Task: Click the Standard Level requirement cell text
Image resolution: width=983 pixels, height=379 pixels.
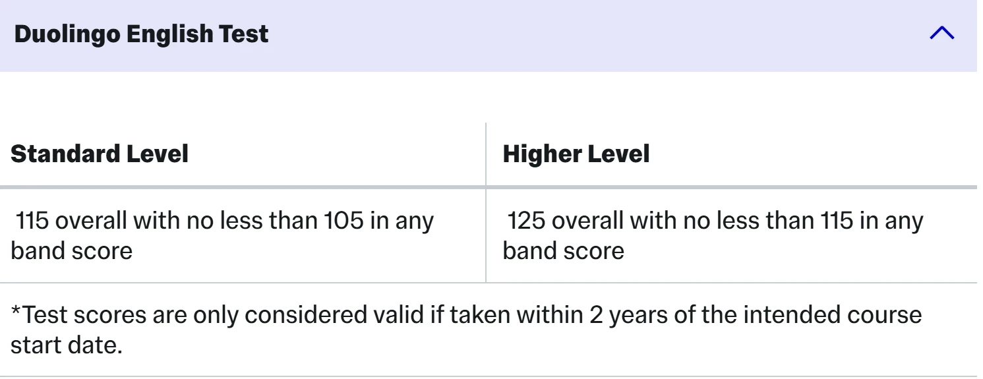Action: pos(223,235)
